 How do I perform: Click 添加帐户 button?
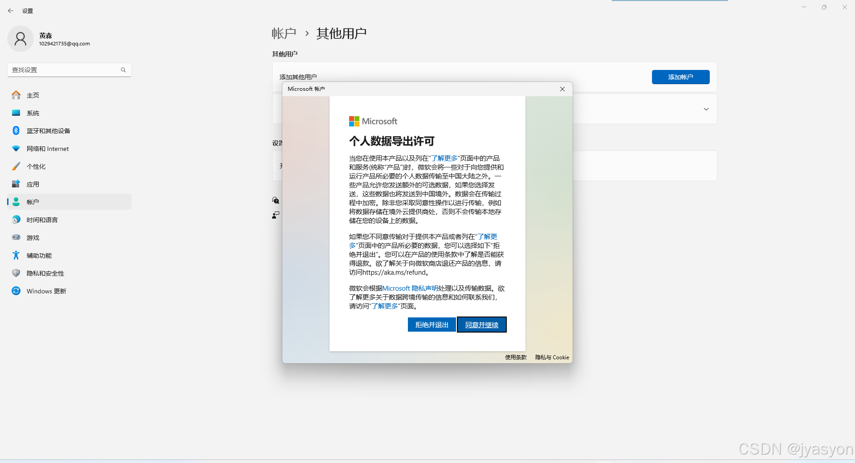pos(680,77)
